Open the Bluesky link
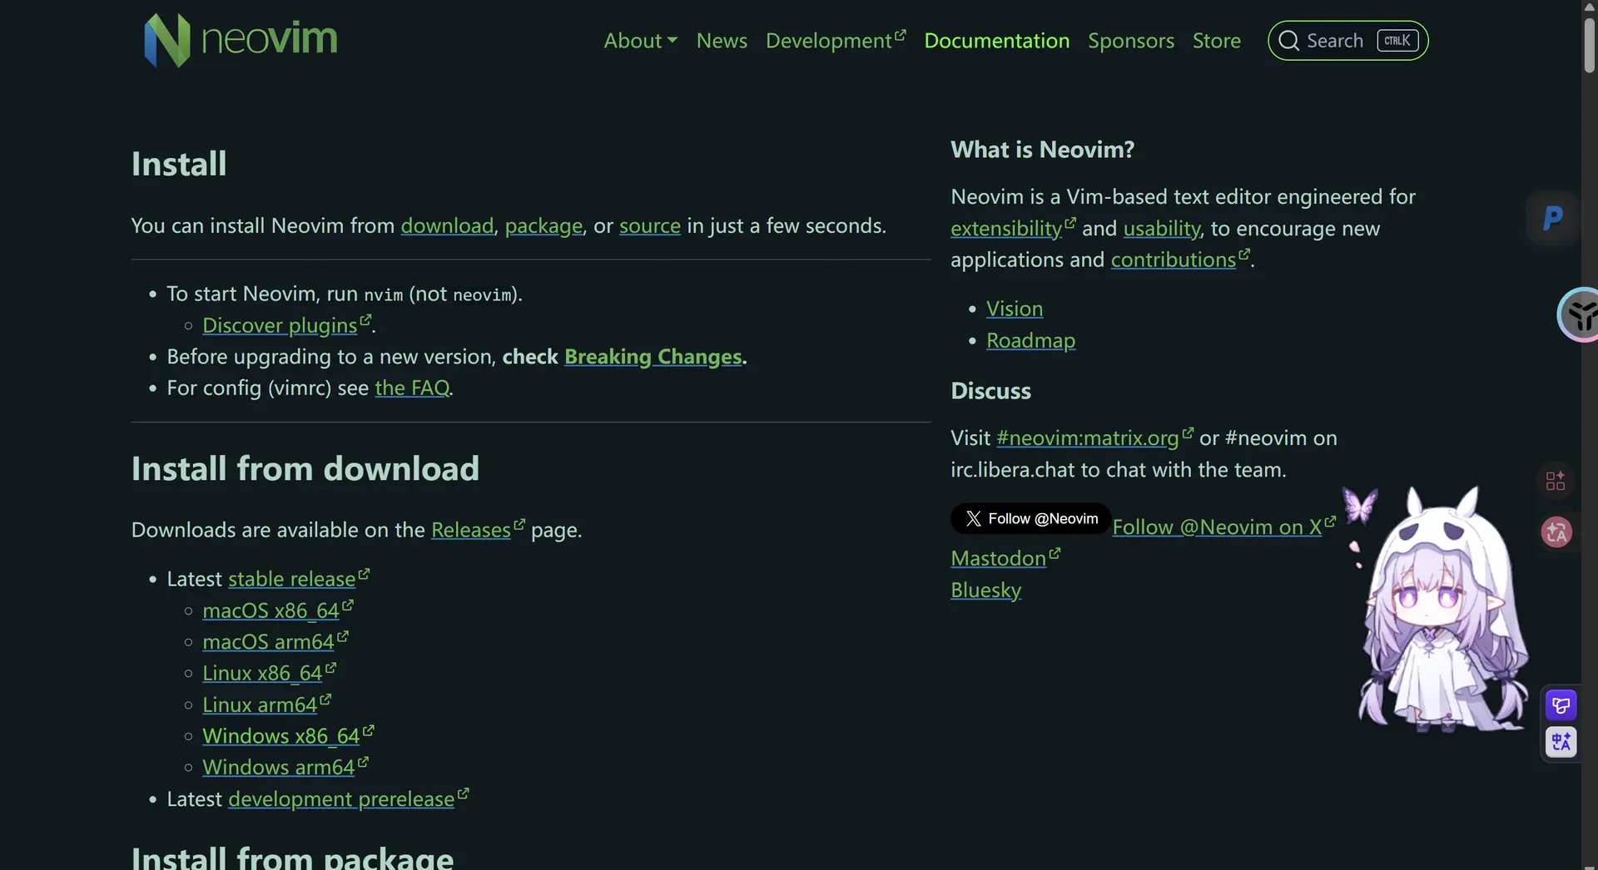Screen dimensions: 1598x870 [985, 591]
